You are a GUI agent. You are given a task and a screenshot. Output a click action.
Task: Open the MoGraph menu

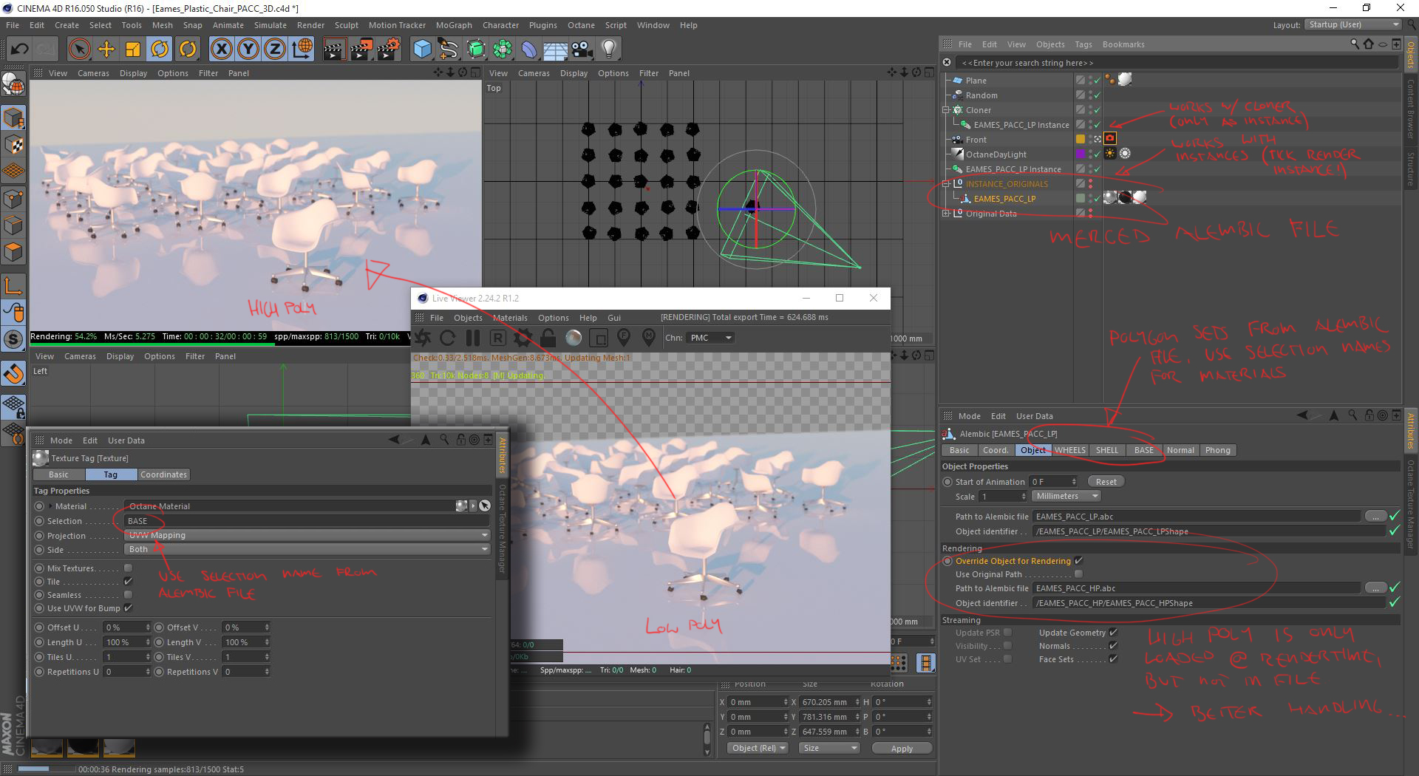[454, 25]
